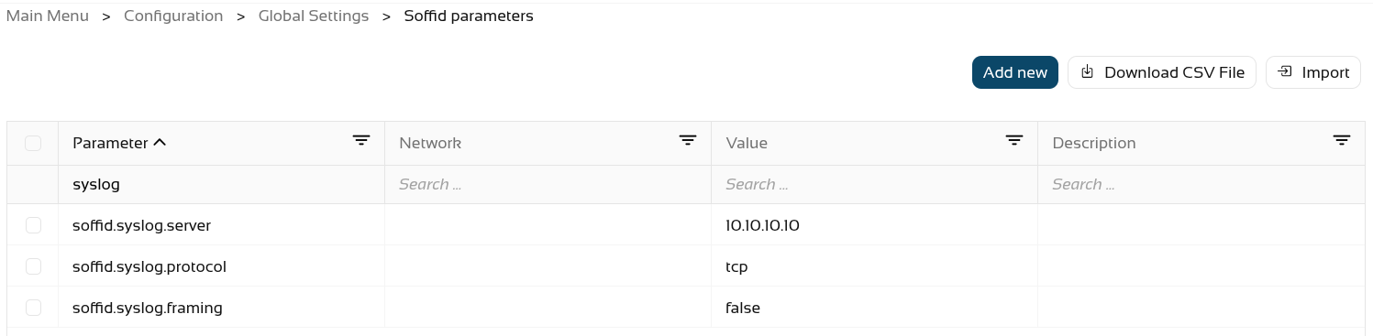Click the Download CSV File button
The image size is (1373, 336).
tap(1162, 72)
